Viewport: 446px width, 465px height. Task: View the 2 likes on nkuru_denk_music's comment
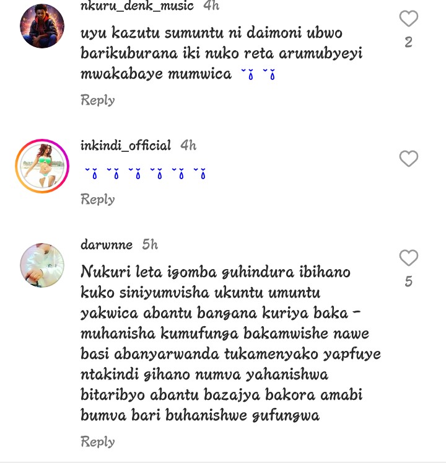click(409, 42)
